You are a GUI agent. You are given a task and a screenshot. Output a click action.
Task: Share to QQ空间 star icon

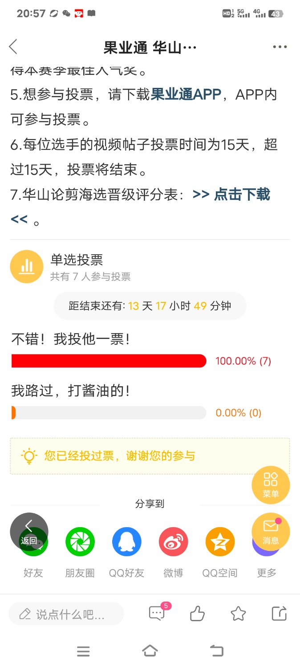220,541
